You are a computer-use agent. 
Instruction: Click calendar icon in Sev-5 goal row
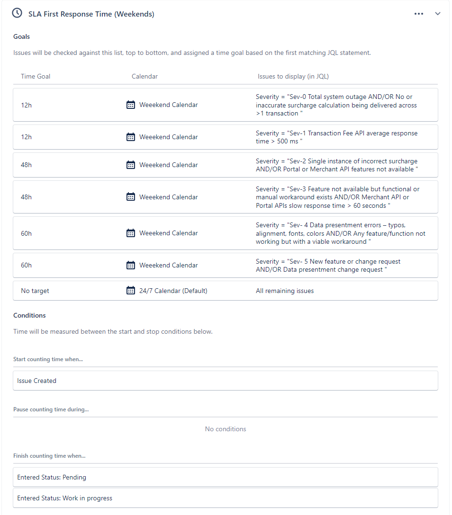pos(131,265)
